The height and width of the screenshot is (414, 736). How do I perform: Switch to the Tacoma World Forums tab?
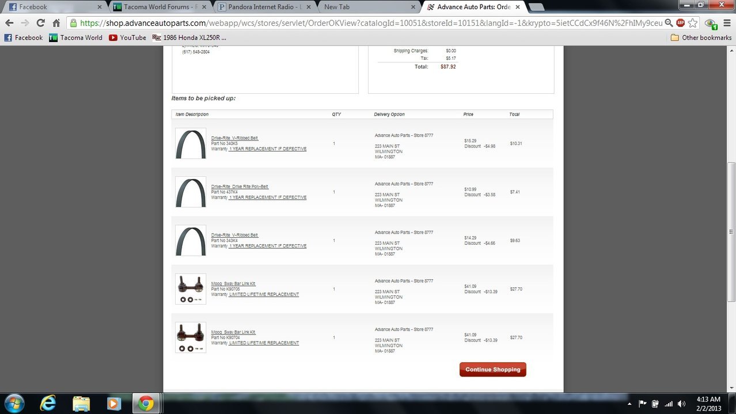(158, 7)
